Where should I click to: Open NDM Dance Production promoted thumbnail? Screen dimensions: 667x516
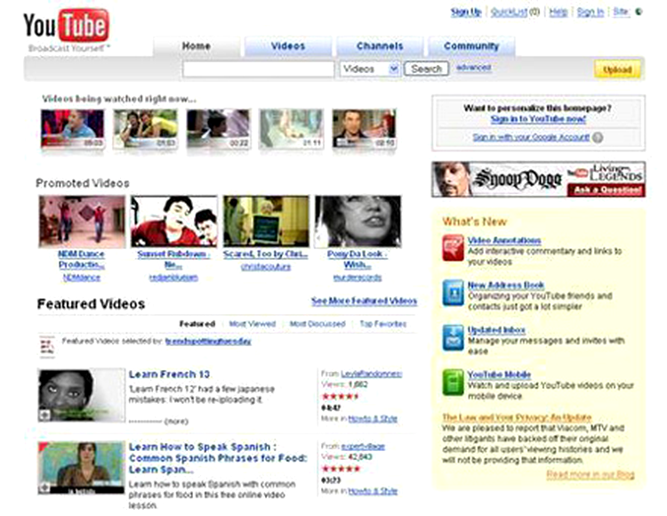coord(82,222)
